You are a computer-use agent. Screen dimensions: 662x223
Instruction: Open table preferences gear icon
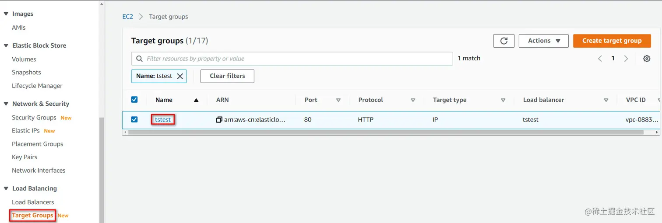click(647, 59)
